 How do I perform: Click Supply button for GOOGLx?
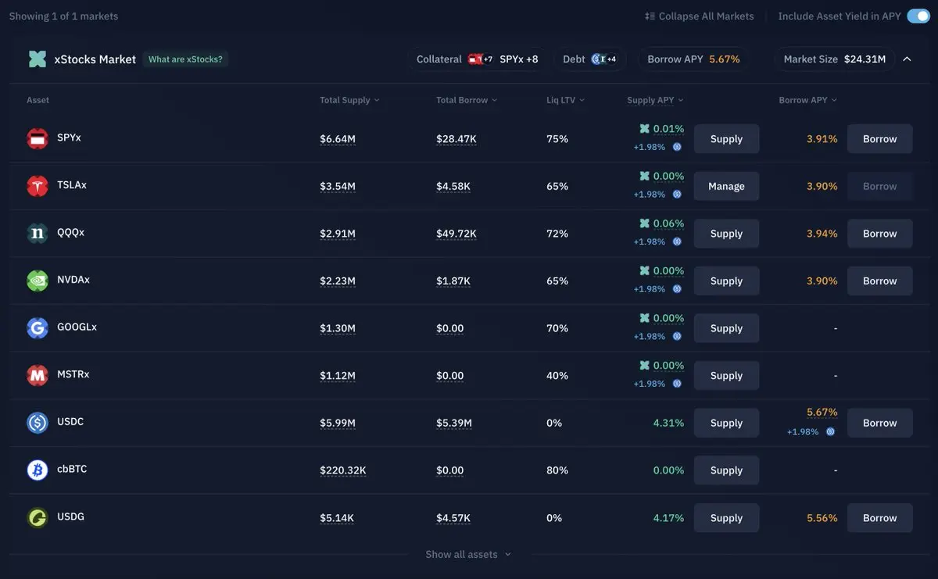(726, 328)
